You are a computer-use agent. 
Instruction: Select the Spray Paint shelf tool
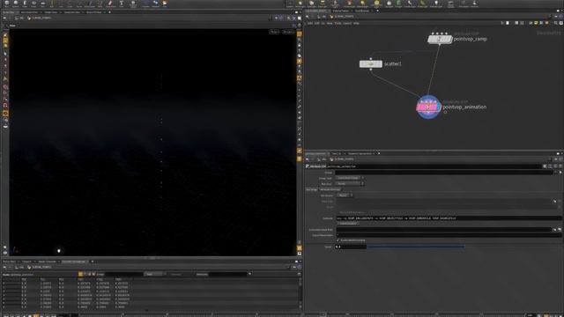[110, 4]
